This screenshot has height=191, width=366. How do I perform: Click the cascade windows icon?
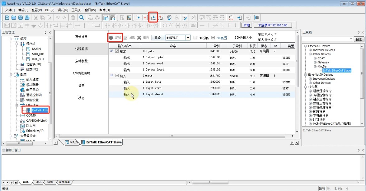point(106,17)
